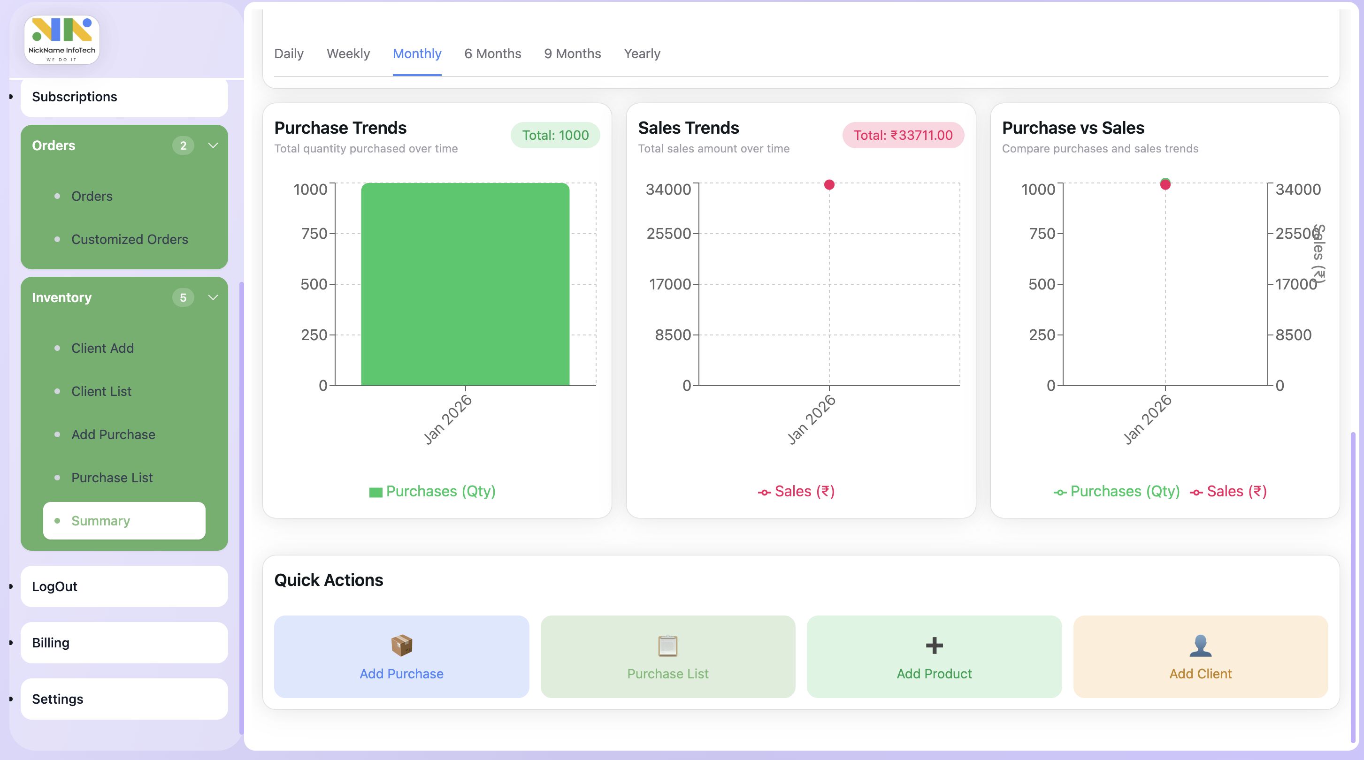The image size is (1364, 760).
Task: Toggle Purchases (Qty) legend in Purchase Trends
Action: 433,492
